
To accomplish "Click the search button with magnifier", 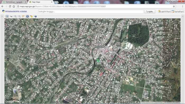I will [x=150, y=11].
